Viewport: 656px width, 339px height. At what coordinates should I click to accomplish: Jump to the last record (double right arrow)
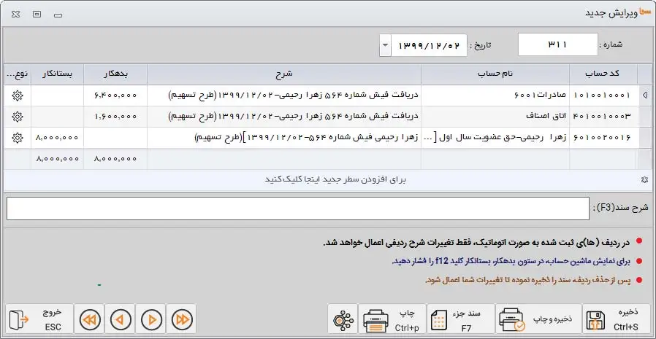180,319
